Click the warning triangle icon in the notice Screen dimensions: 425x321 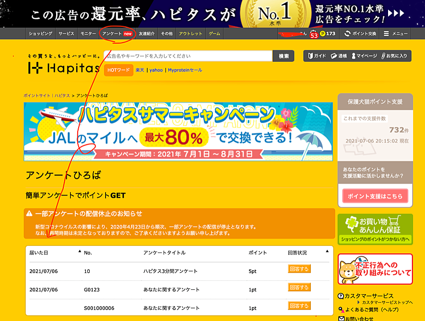(x=29, y=214)
